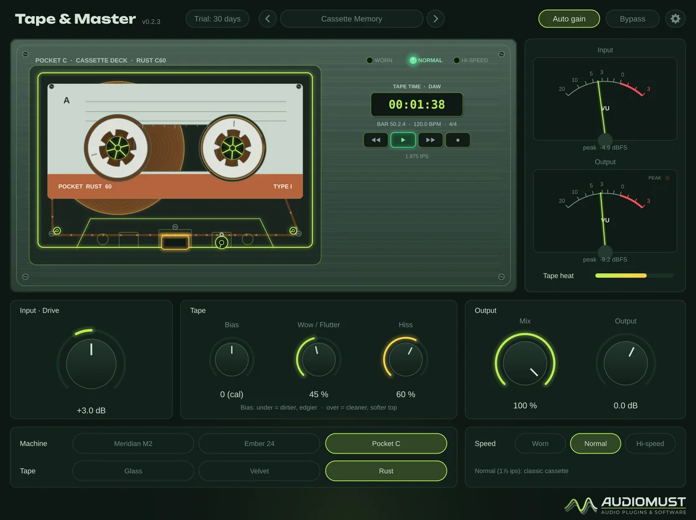Click the Bias hint text
Viewport: 696px width, 520px height.
pos(319,407)
